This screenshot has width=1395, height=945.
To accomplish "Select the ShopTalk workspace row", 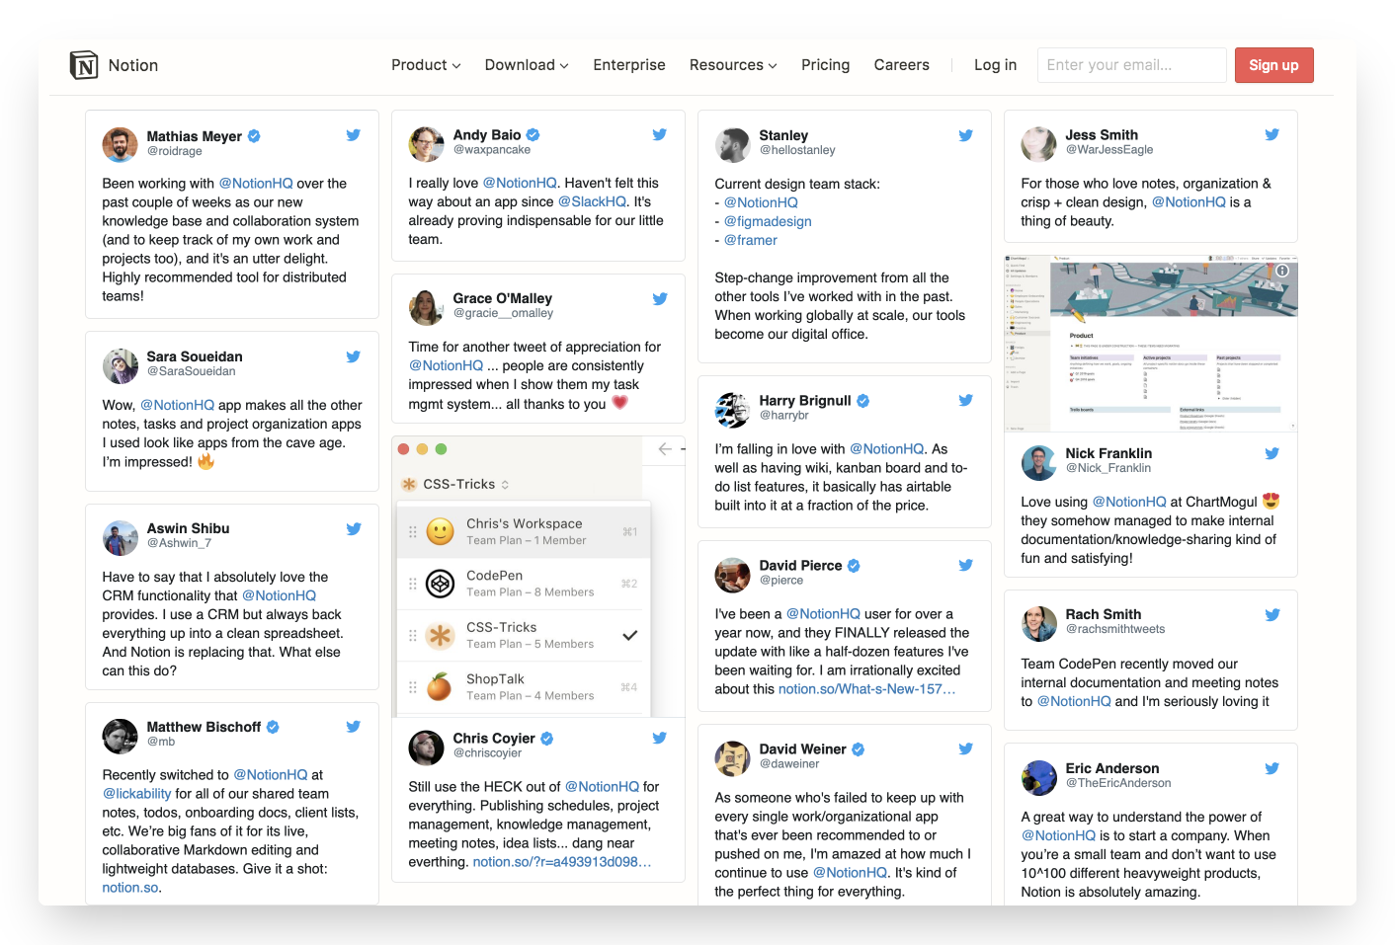I will [524, 686].
